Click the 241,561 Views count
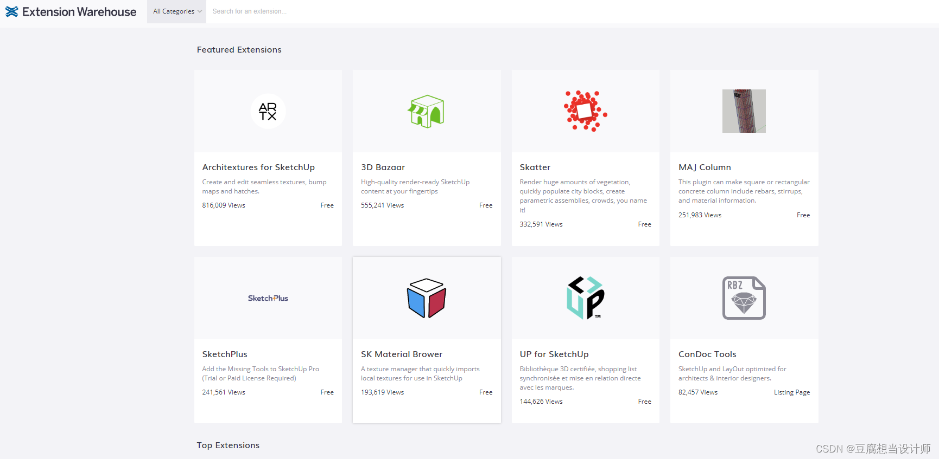 coord(224,392)
